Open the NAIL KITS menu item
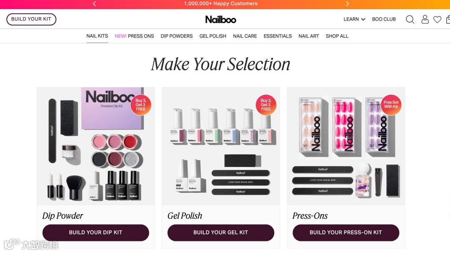Screen dimensions: 450x253 [x=97, y=36]
